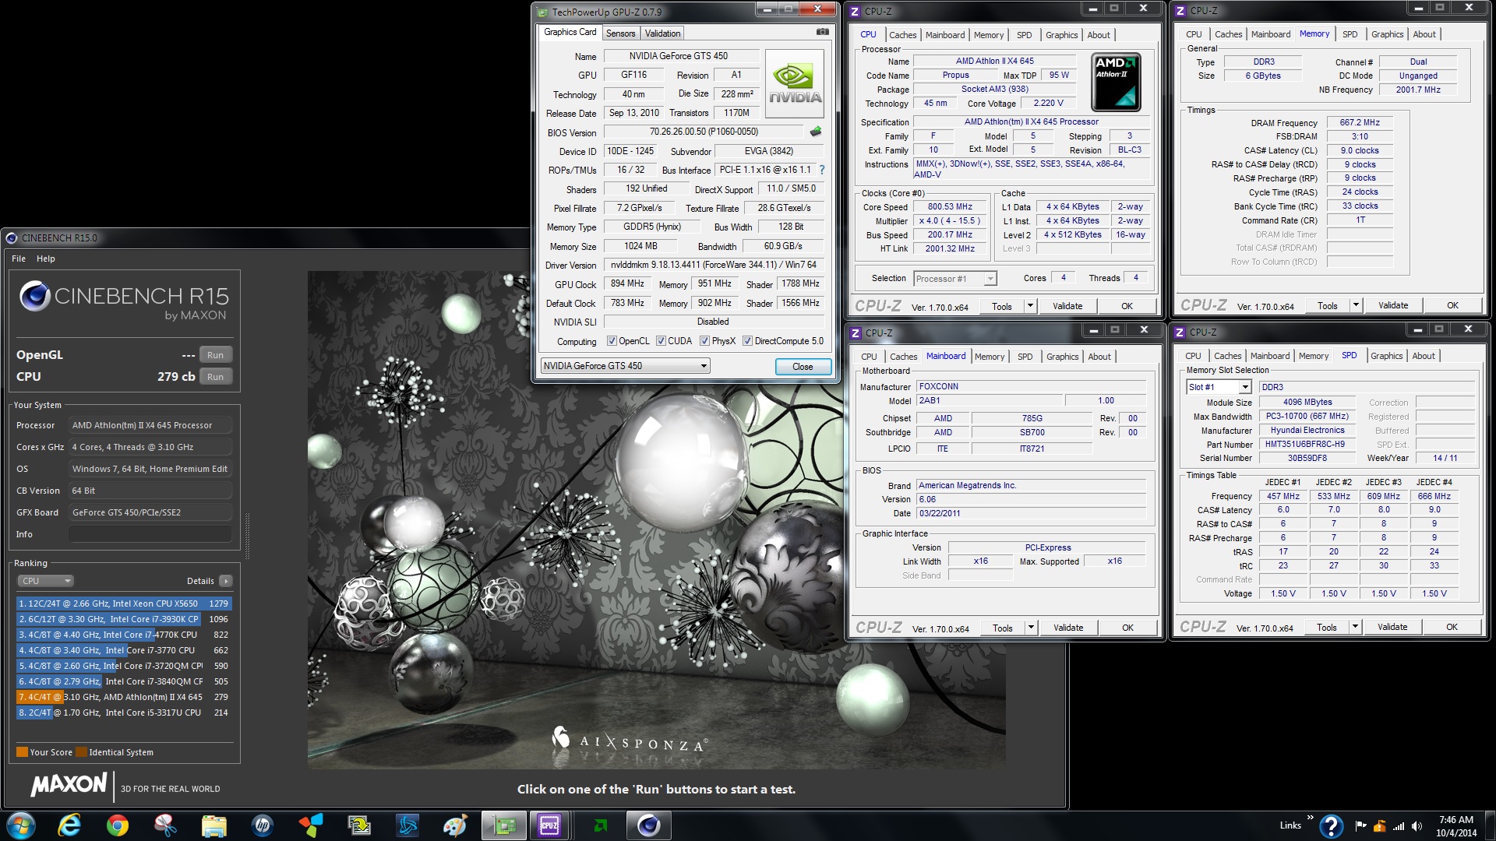Click the Tools button in the SPD window
The width and height of the screenshot is (1496, 841).
point(1326,627)
